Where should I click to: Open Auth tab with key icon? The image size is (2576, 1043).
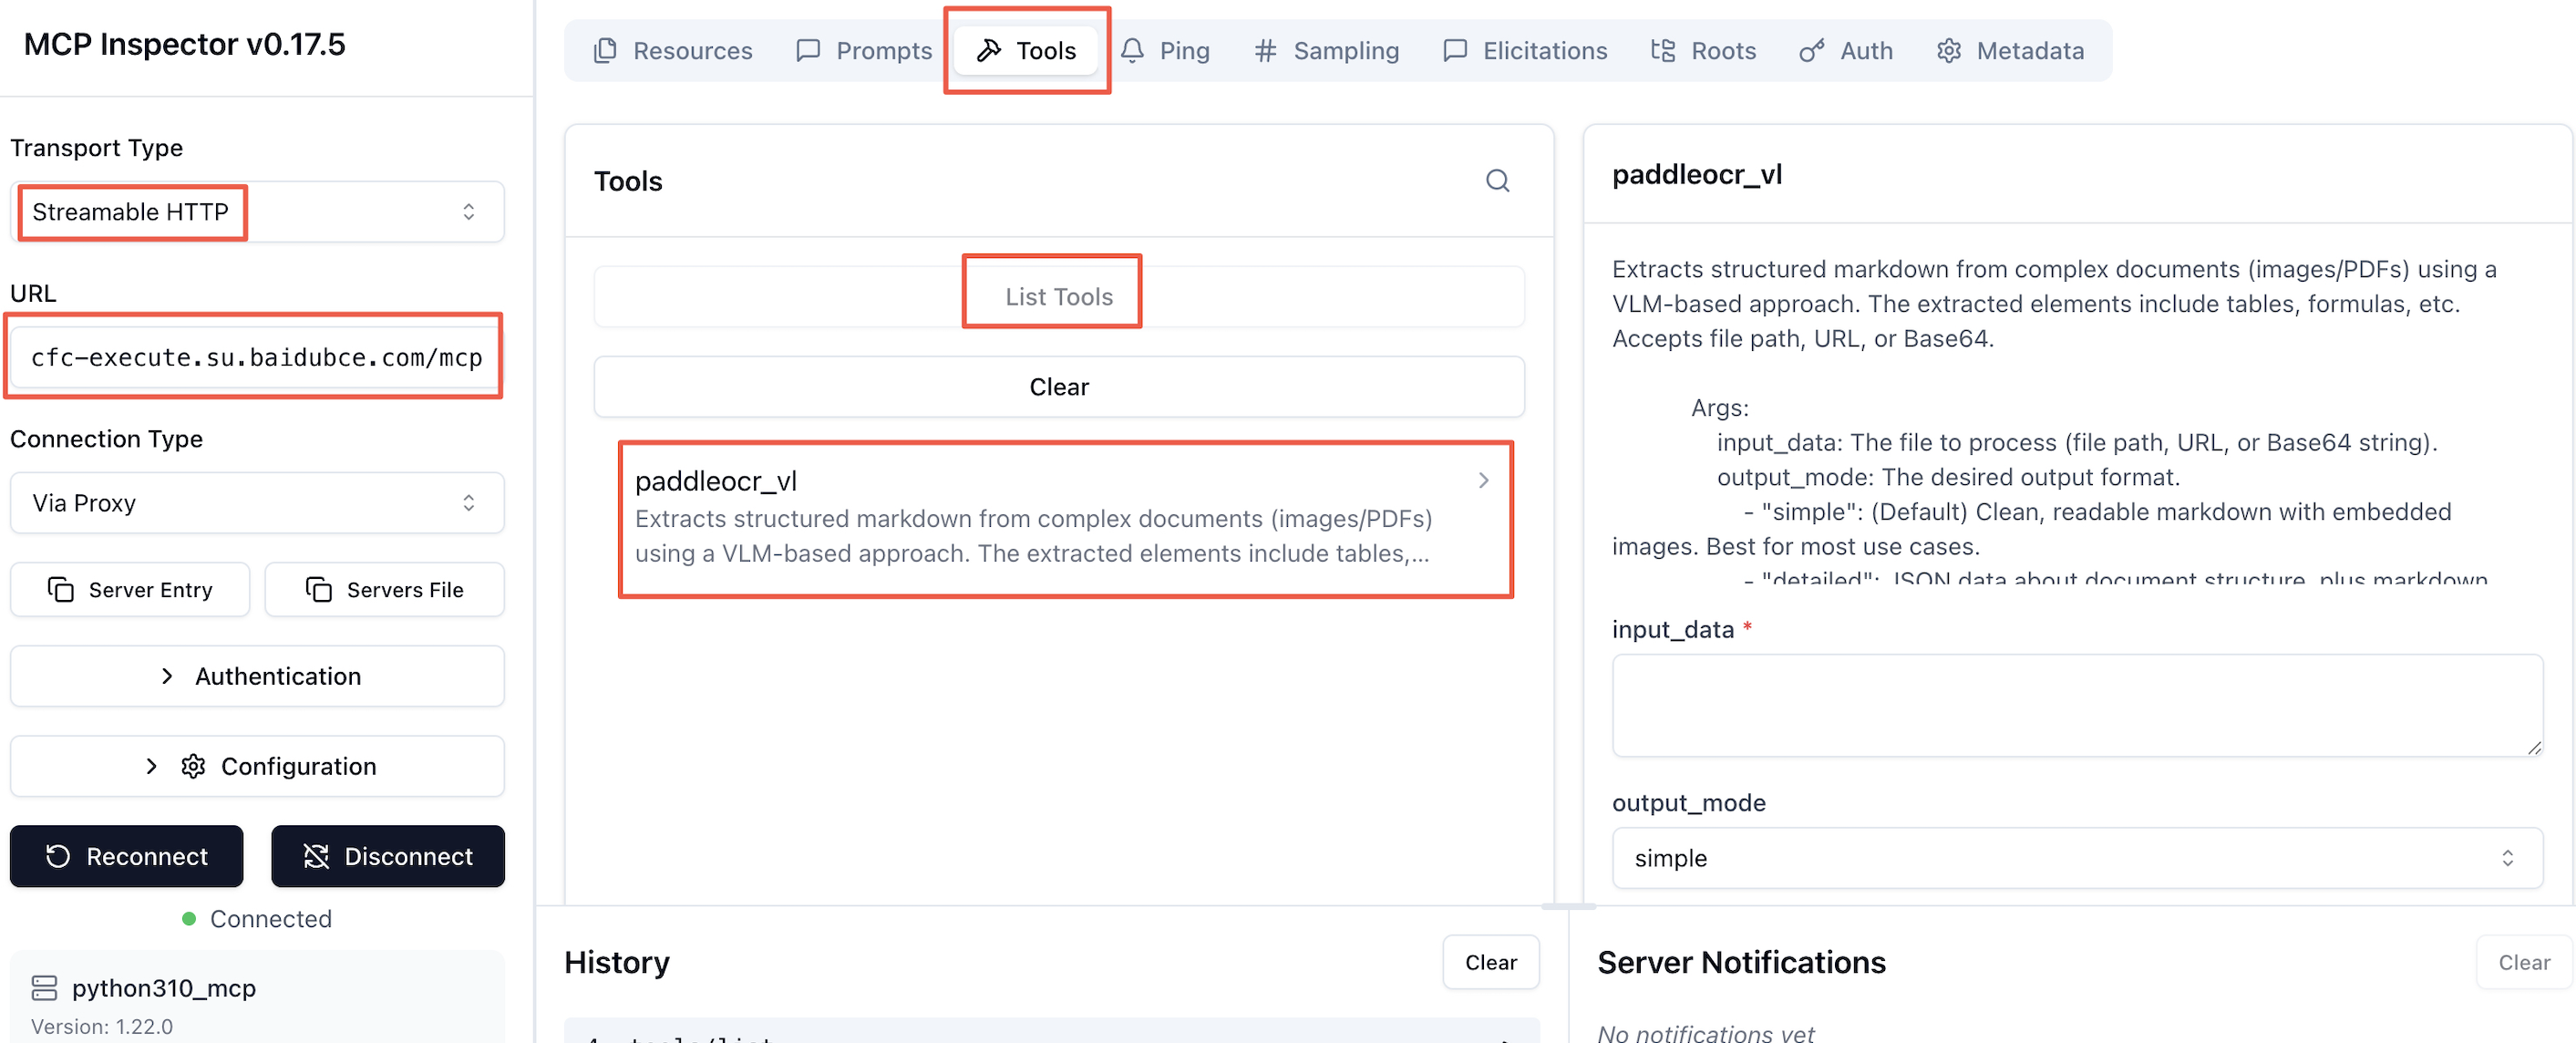click(x=1846, y=51)
